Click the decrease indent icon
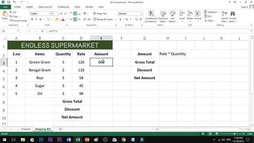This screenshot has width=254, height=143. point(85,19)
